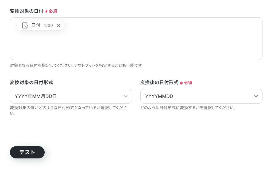Open the YYYY年MM月DD日 format dropdown
This screenshot has height=172, width=274.
(71, 96)
